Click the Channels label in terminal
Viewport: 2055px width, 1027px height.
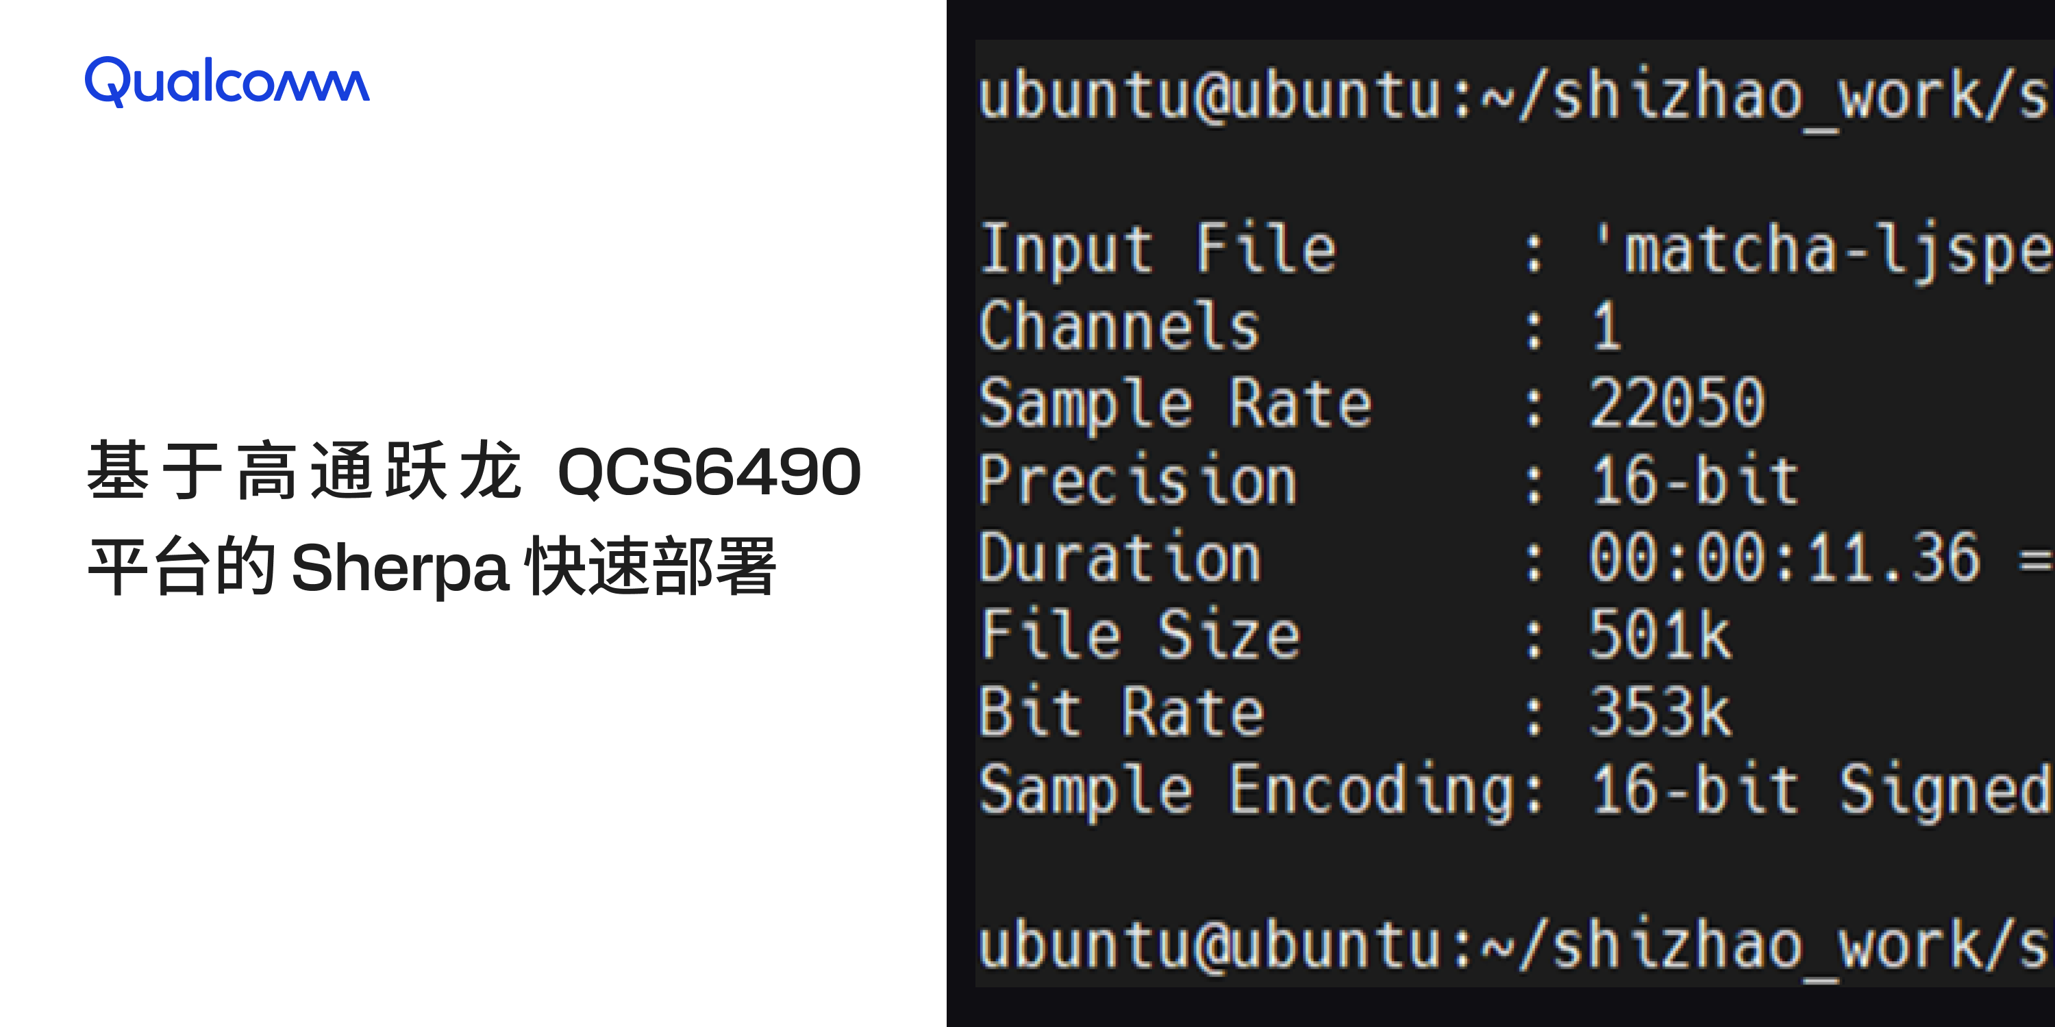(1119, 326)
